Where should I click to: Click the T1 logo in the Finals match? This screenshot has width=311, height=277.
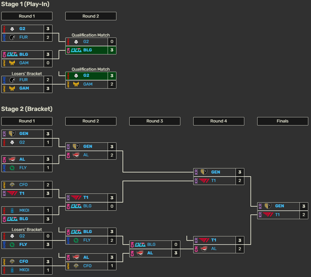pos(268,215)
